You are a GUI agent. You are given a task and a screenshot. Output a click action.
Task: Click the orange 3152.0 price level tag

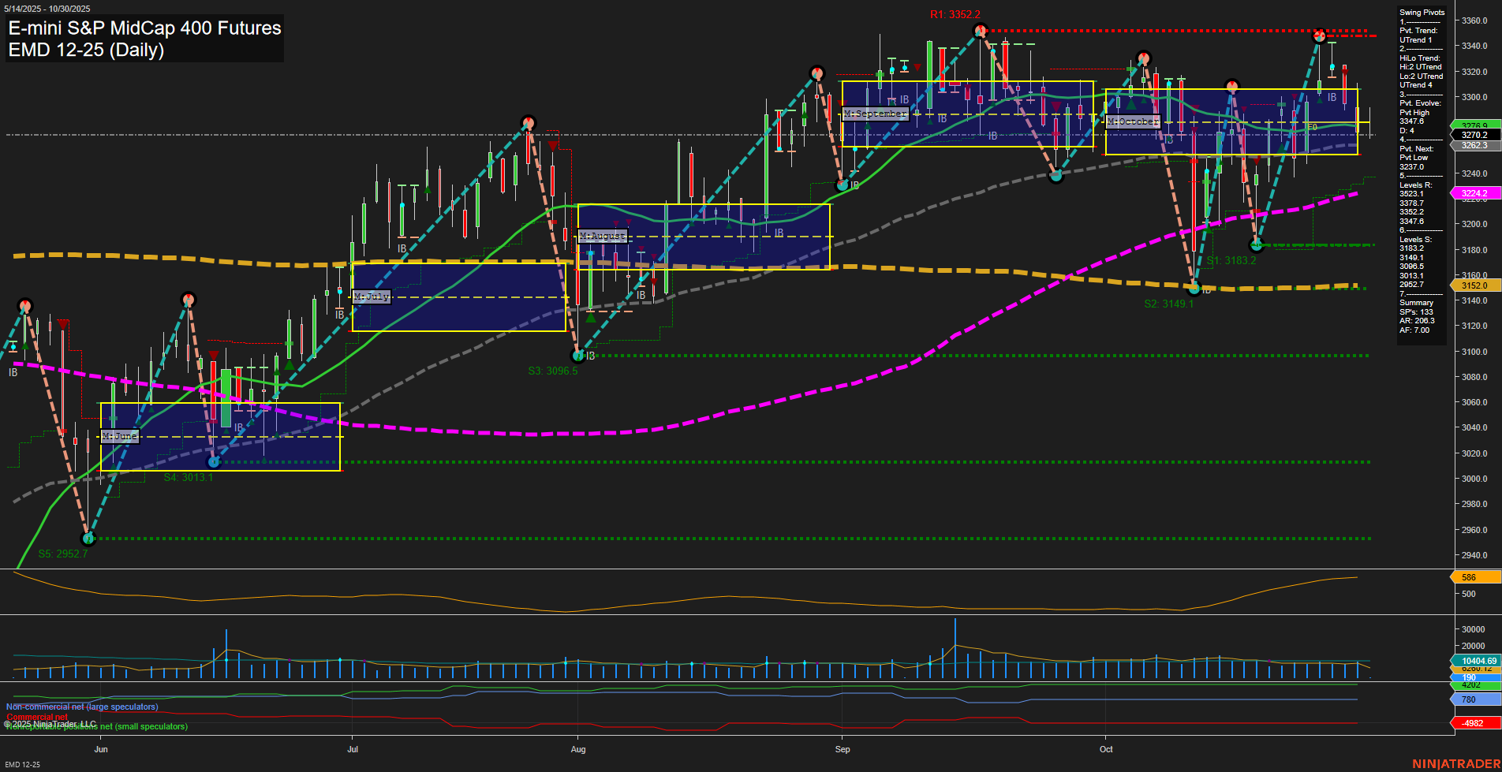(1474, 285)
